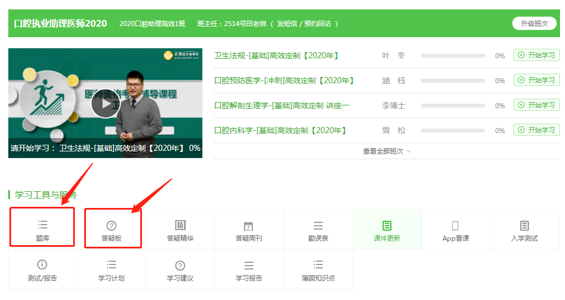
Task: Open the 薄弱知识点 weak points tool
Action: click(x=318, y=270)
